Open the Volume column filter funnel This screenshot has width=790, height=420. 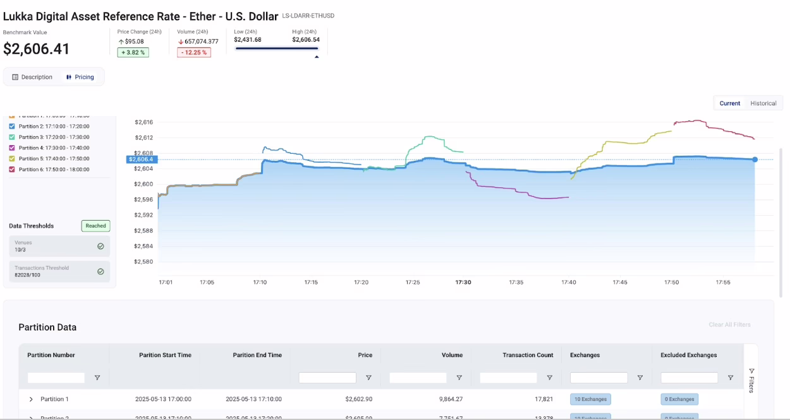coord(459,378)
